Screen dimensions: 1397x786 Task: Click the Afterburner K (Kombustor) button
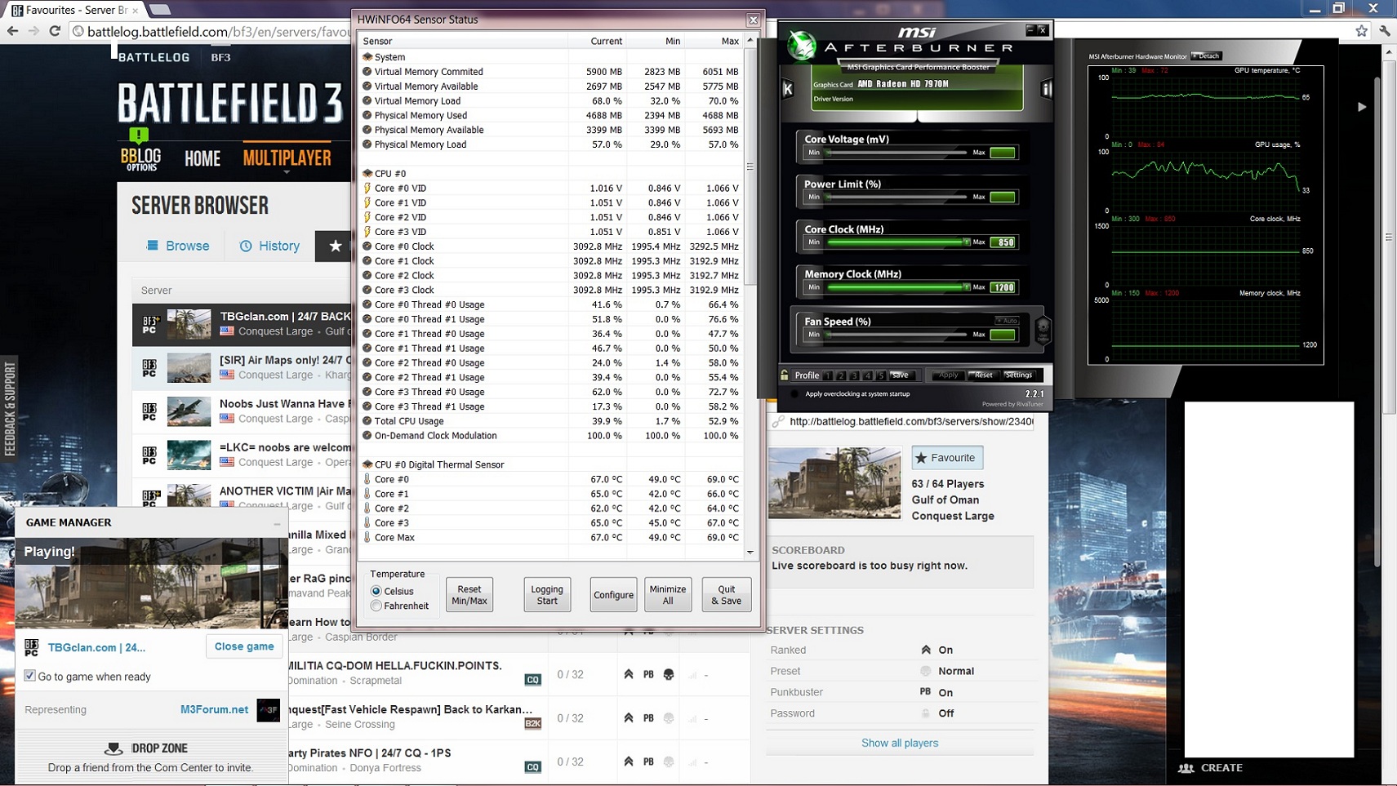788,89
